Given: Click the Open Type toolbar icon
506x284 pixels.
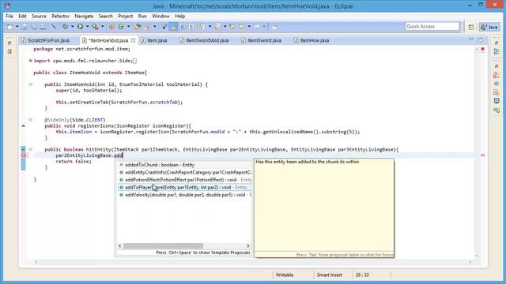Looking at the screenshot, I should point(138,27).
